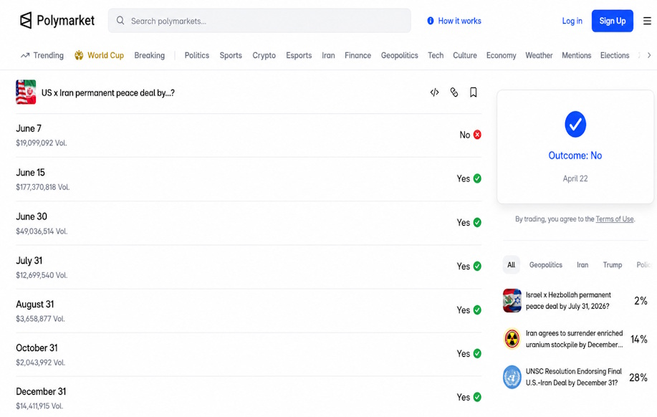The image size is (657, 417).
Task: Focus the Search polymarkets field
Action: 259,21
